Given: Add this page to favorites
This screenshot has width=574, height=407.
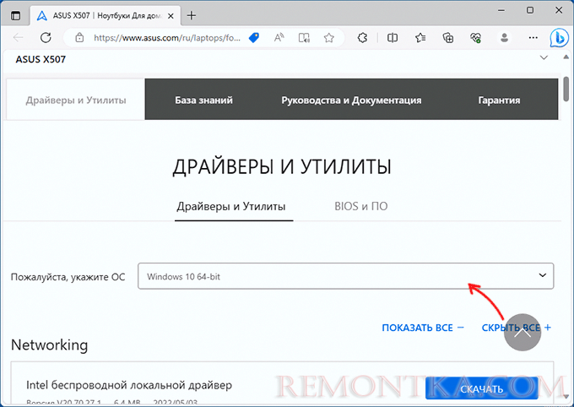Looking at the screenshot, I should [x=328, y=37].
